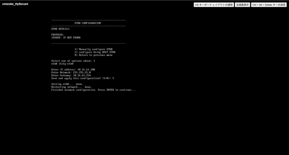Click Finished network configuration line
The width and height of the screenshot is (289, 155).
pyautogui.click(x=94, y=90)
